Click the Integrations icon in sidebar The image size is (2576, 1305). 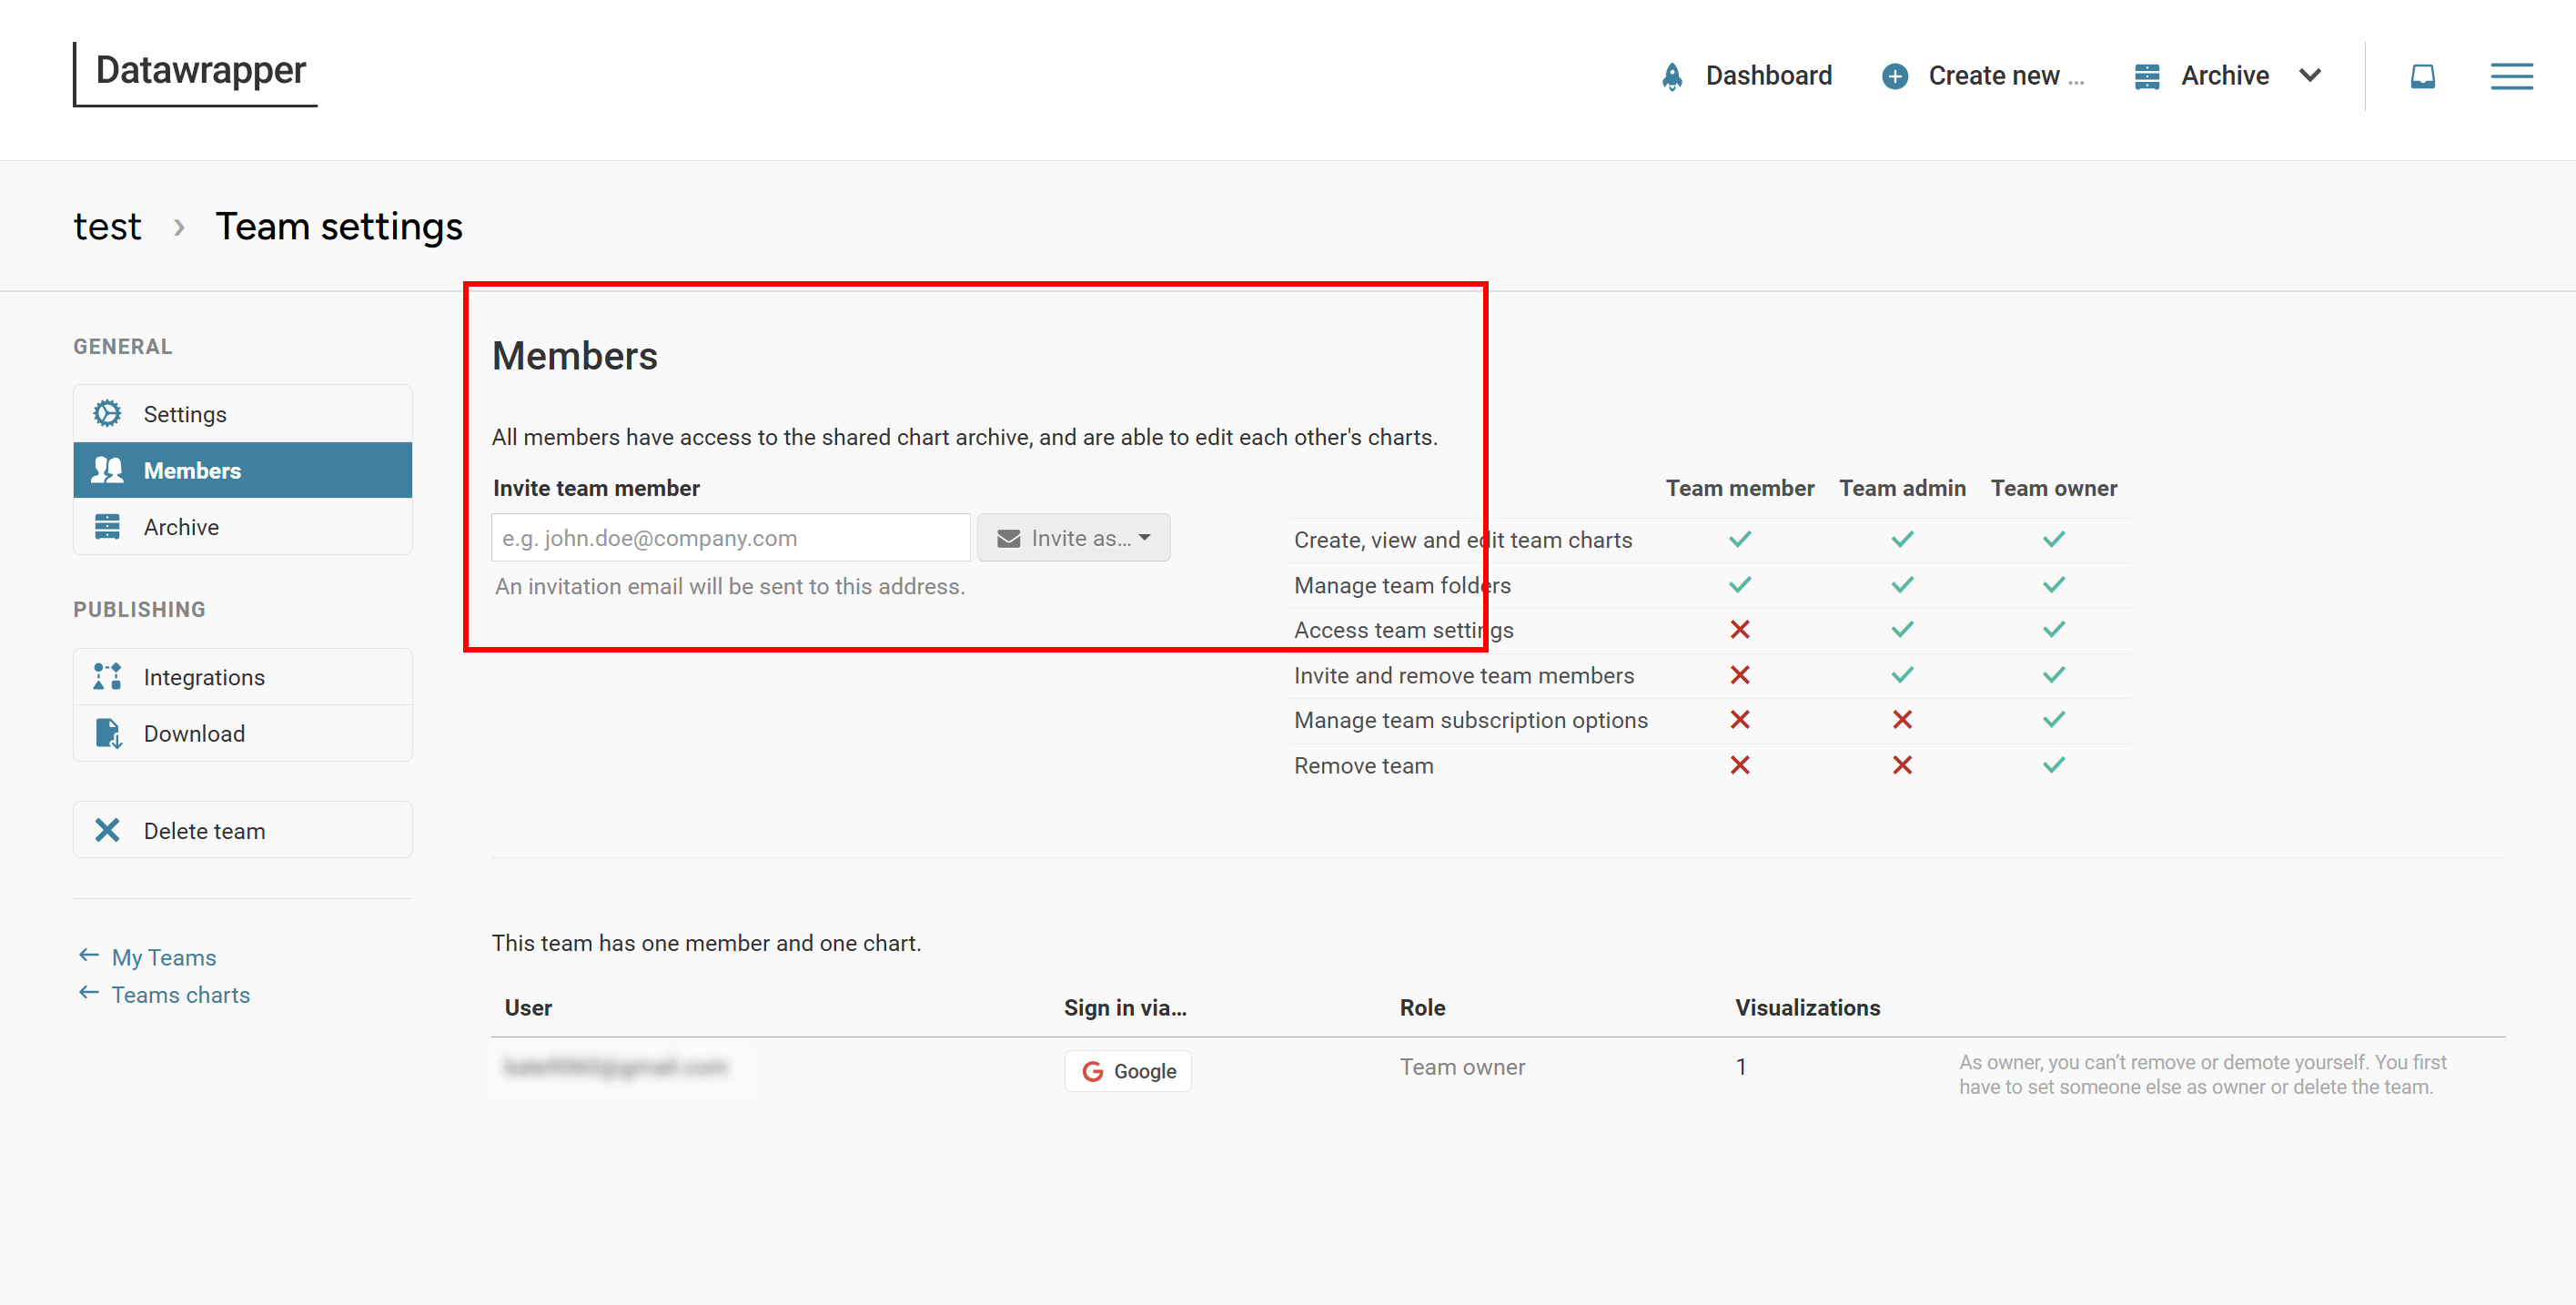pyautogui.click(x=107, y=677)
